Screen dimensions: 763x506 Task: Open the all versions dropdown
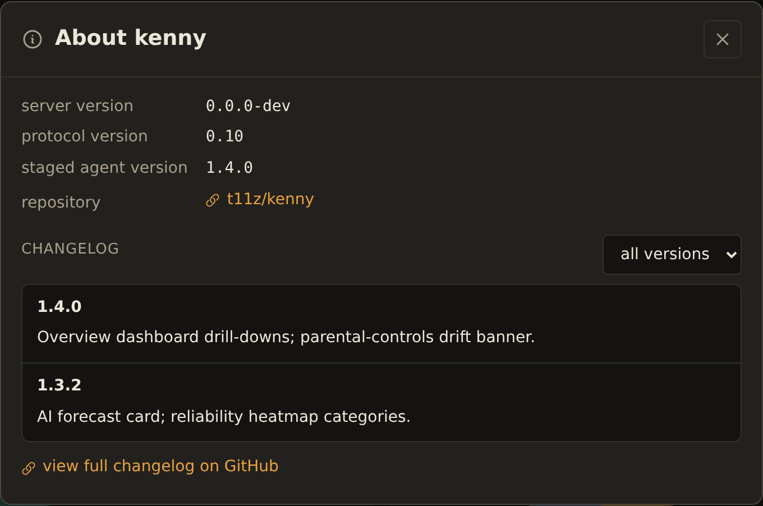672,255
